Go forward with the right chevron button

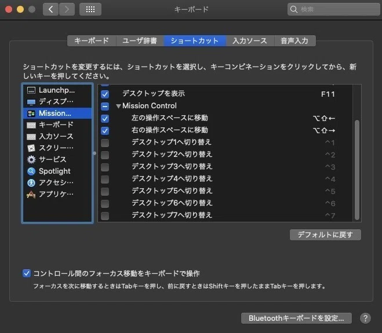[x=67, y=9]
